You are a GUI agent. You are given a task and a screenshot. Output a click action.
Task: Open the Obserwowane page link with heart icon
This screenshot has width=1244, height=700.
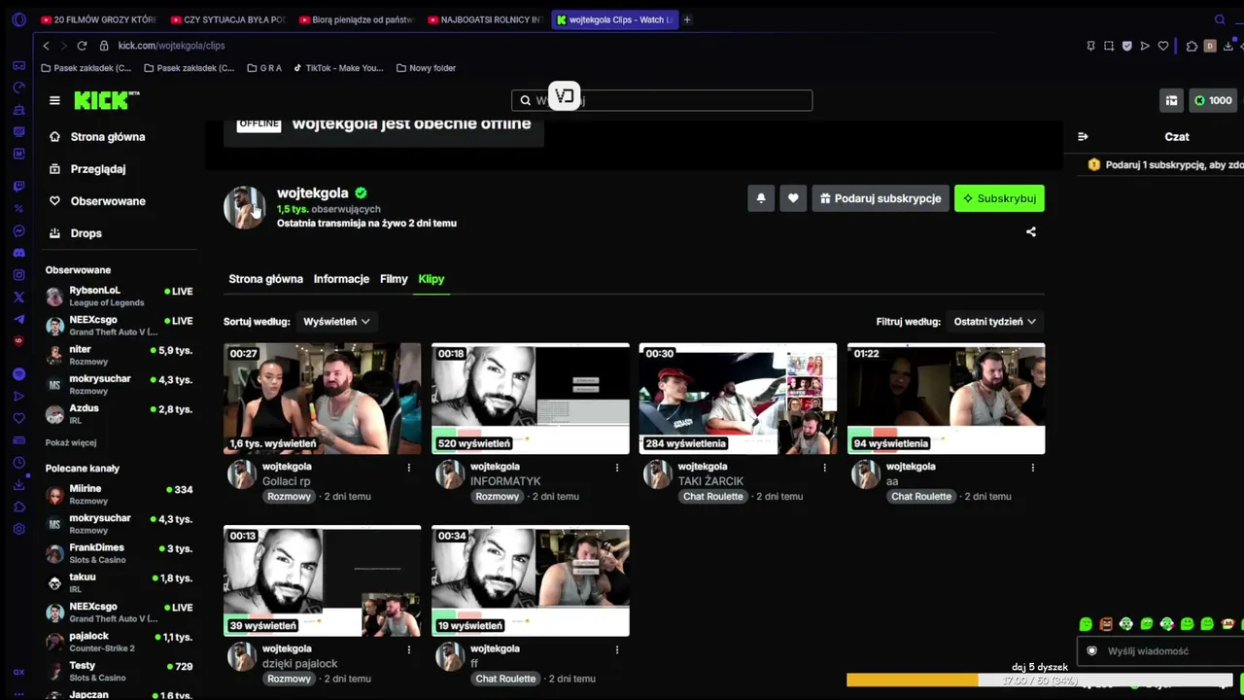pyautogui.click(x=96, y=201)
